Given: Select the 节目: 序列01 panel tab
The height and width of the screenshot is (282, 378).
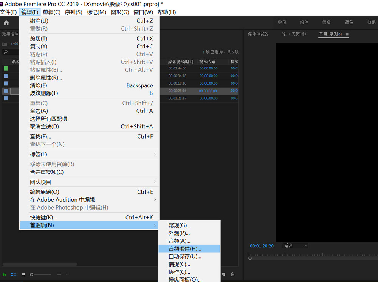Looking at the screenshot, I should coord(330,34).
